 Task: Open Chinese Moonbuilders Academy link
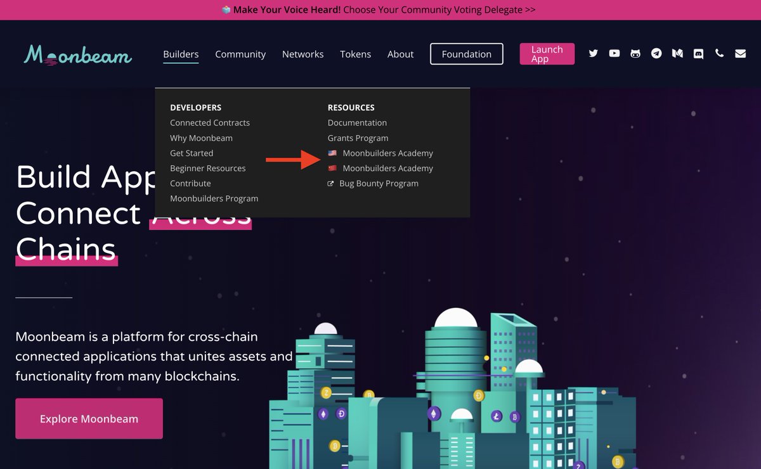[387, 169]
